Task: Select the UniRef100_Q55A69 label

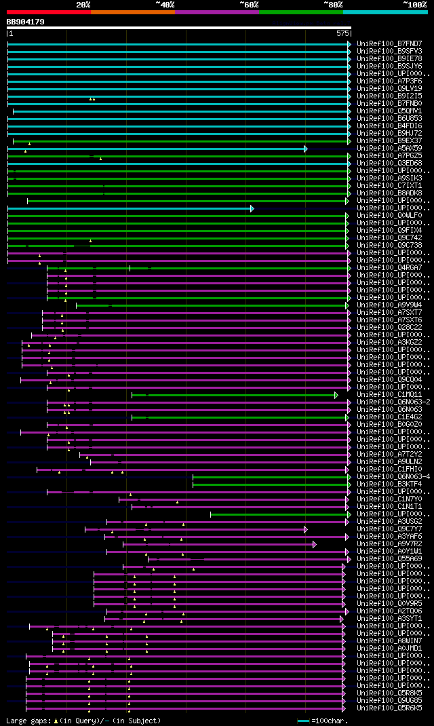Action: [x=389, y=559]
